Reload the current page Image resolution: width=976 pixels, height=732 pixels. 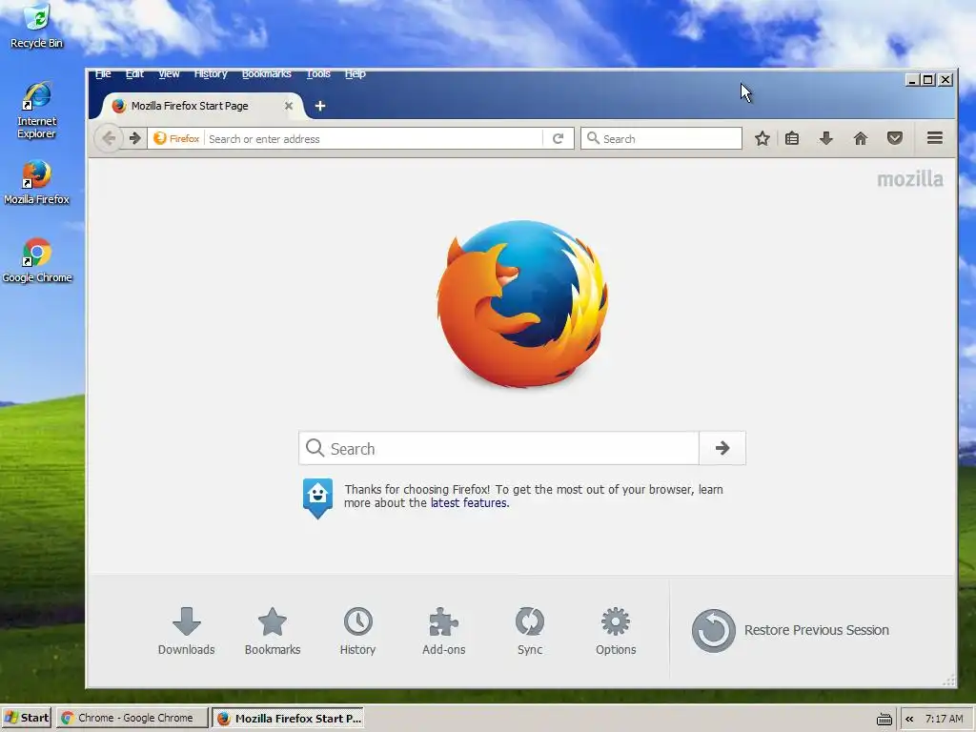tap(559, 138)
